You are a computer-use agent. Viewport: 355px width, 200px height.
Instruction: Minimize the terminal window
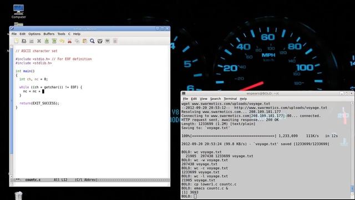coord(342,93)
